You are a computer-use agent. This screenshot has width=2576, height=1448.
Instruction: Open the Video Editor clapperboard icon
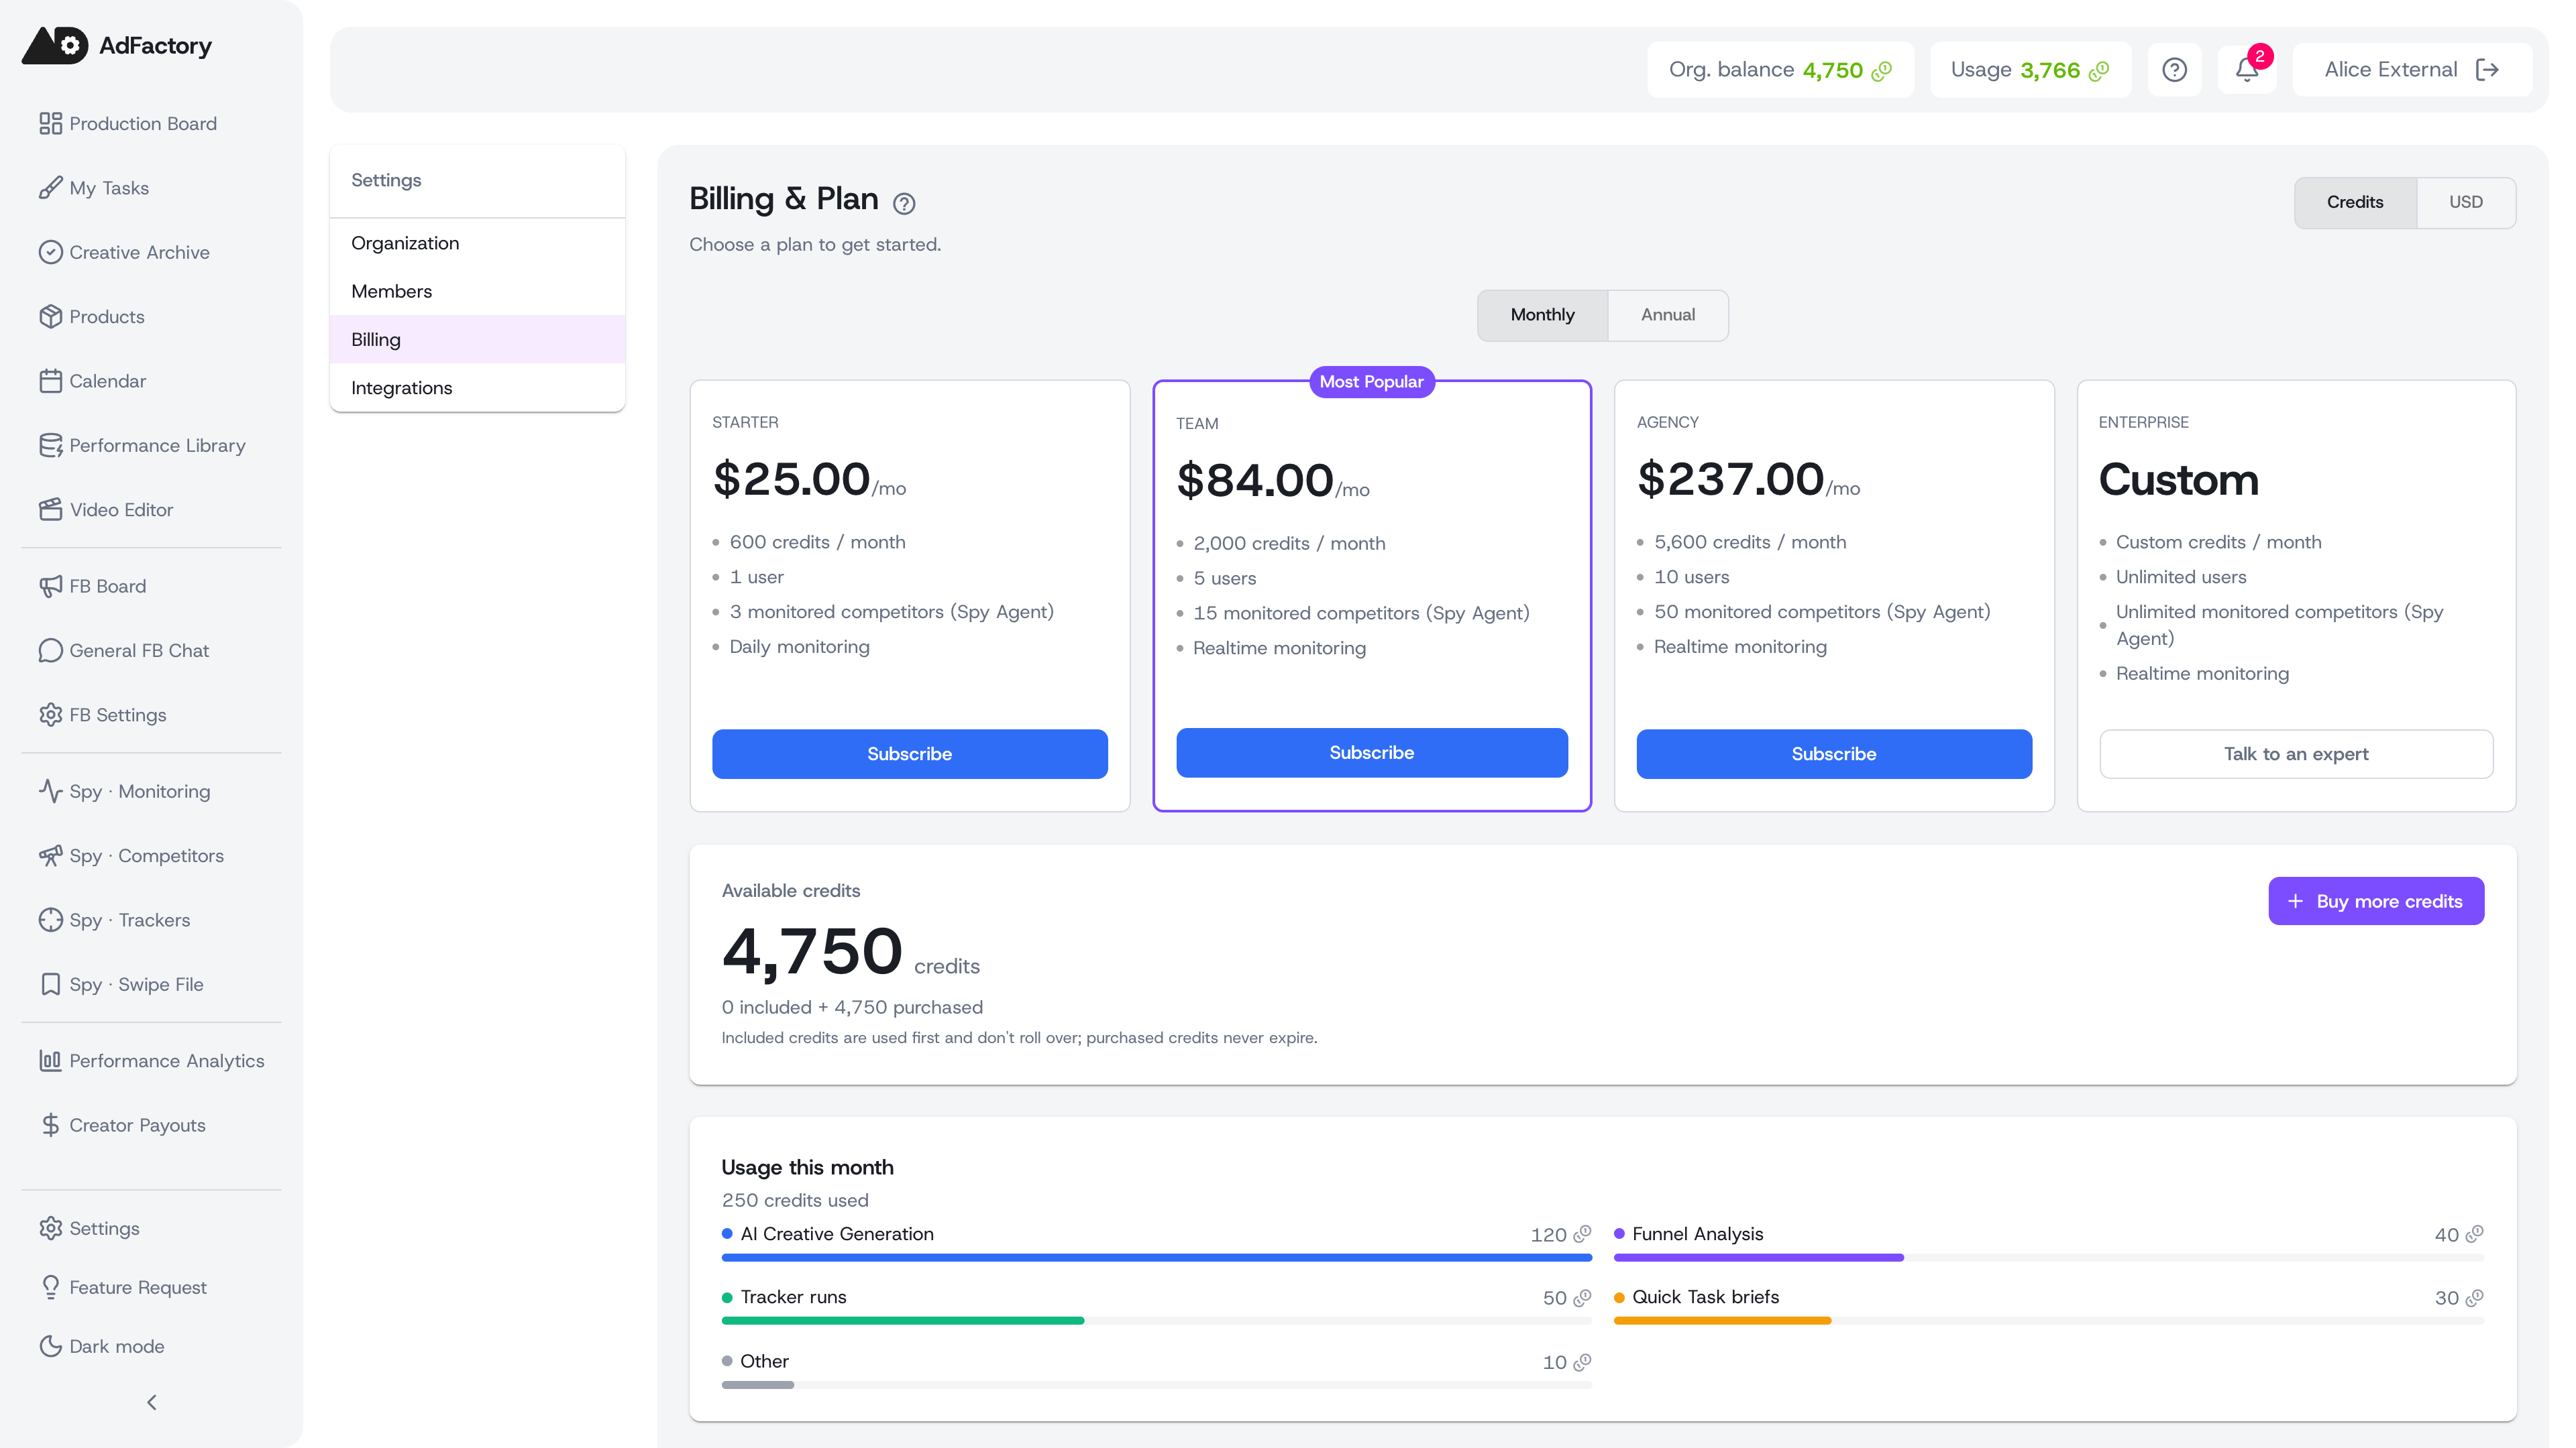click(50, 509)
